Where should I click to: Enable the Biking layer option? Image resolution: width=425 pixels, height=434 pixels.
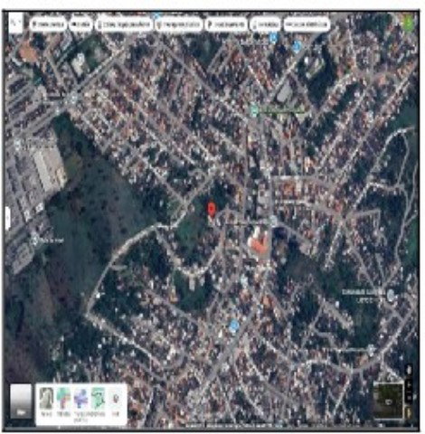[x=98, y=402]
